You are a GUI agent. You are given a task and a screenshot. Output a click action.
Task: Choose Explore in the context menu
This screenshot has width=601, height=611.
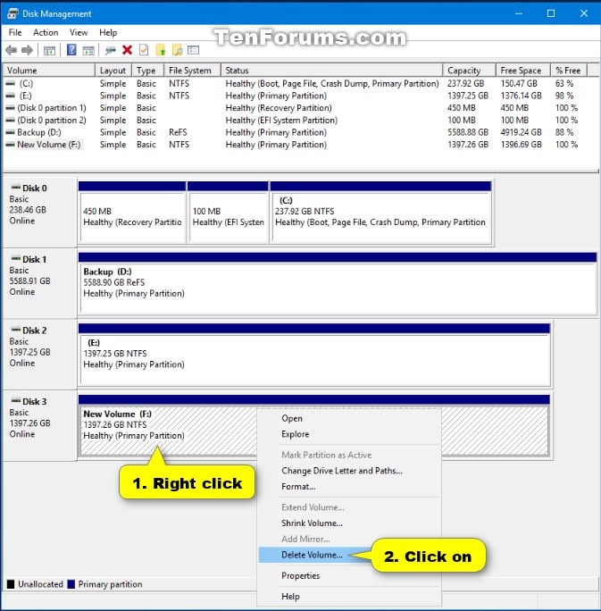[x=350, y=434]
